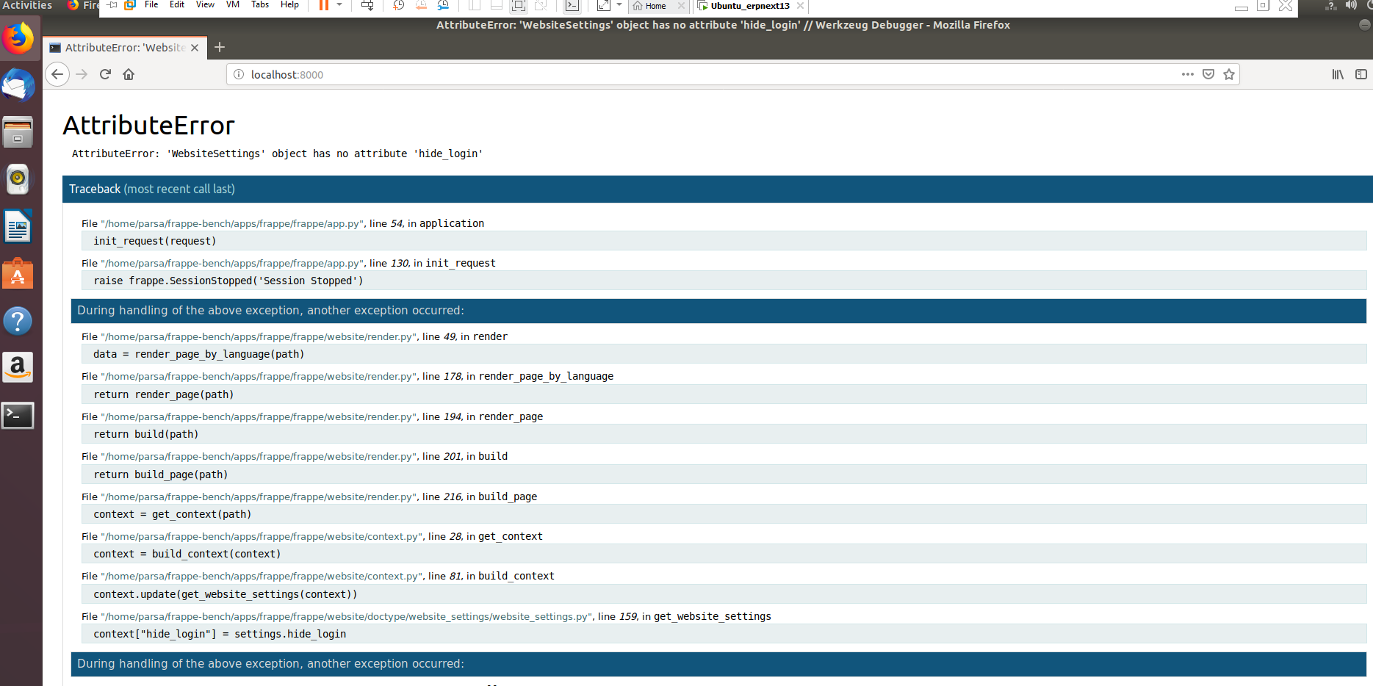Bookmark the current page with the star
The width and height of the screenshot is (1373, 686).
pos(1229,74)
